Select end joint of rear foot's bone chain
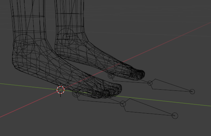 tap(192, 92)
